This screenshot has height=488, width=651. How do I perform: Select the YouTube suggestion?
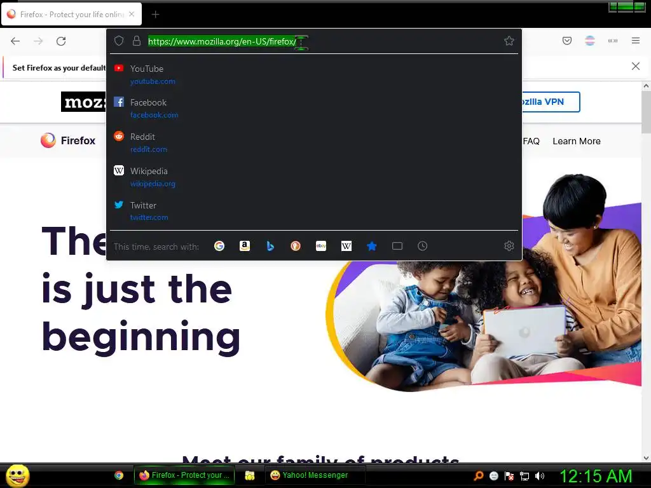(314, 74)
